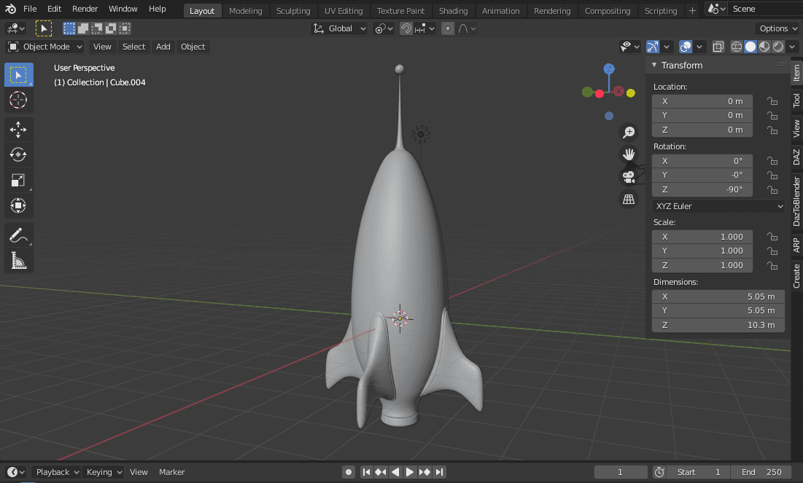Open the Object Mode dropdown
This screenshot has width=803, height=483.
(44, 46)
